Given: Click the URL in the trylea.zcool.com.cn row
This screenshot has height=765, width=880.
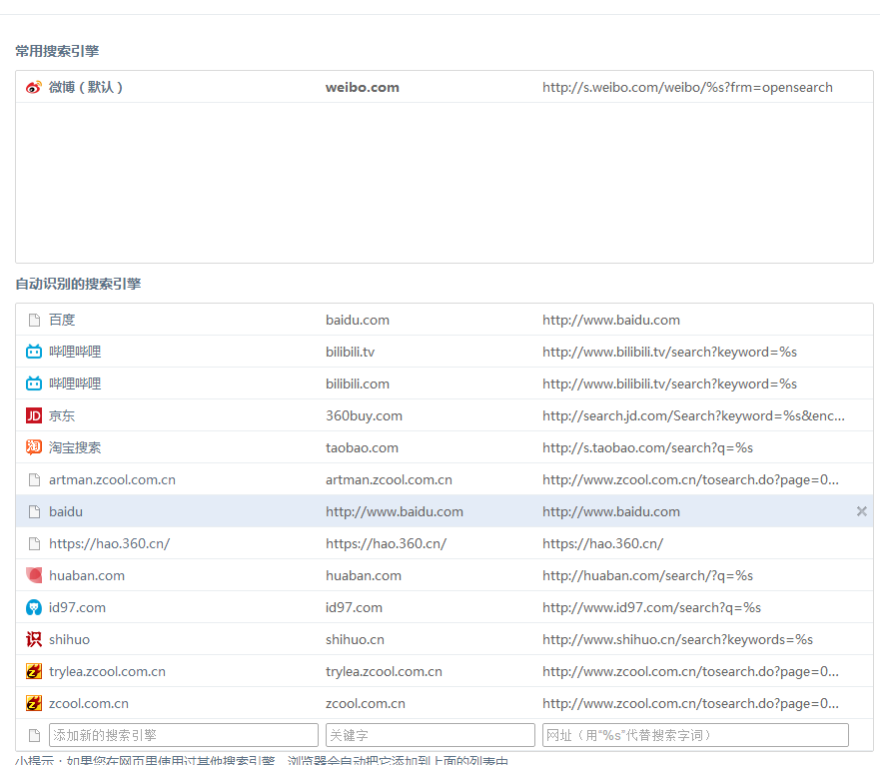Looking at the screenshot, I should point(690,672).
